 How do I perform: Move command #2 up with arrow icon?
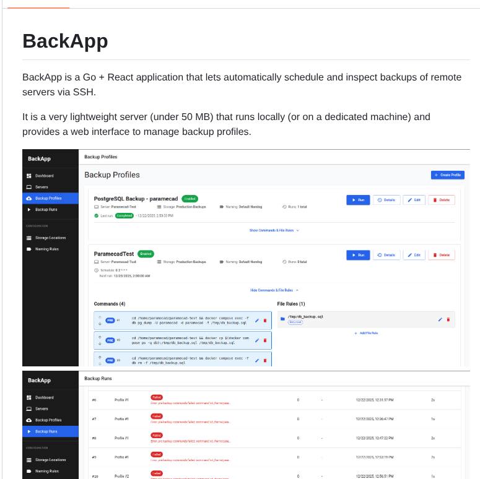[x=100, y=337]
